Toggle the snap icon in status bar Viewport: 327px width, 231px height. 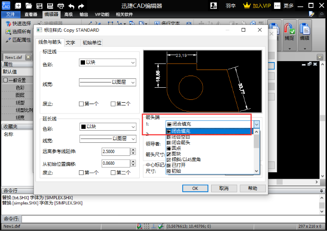pos(139,226)
